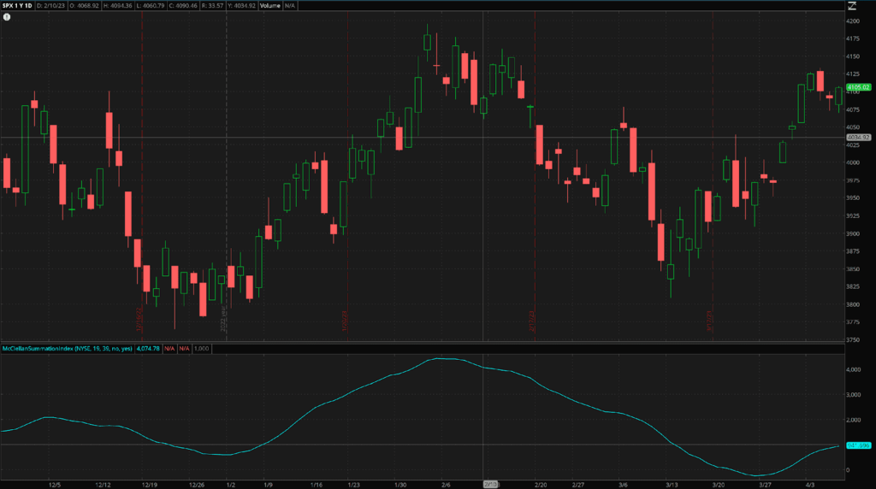Click the 4/3 date on the time axis
Screen dimensions: 876x489
810,485
